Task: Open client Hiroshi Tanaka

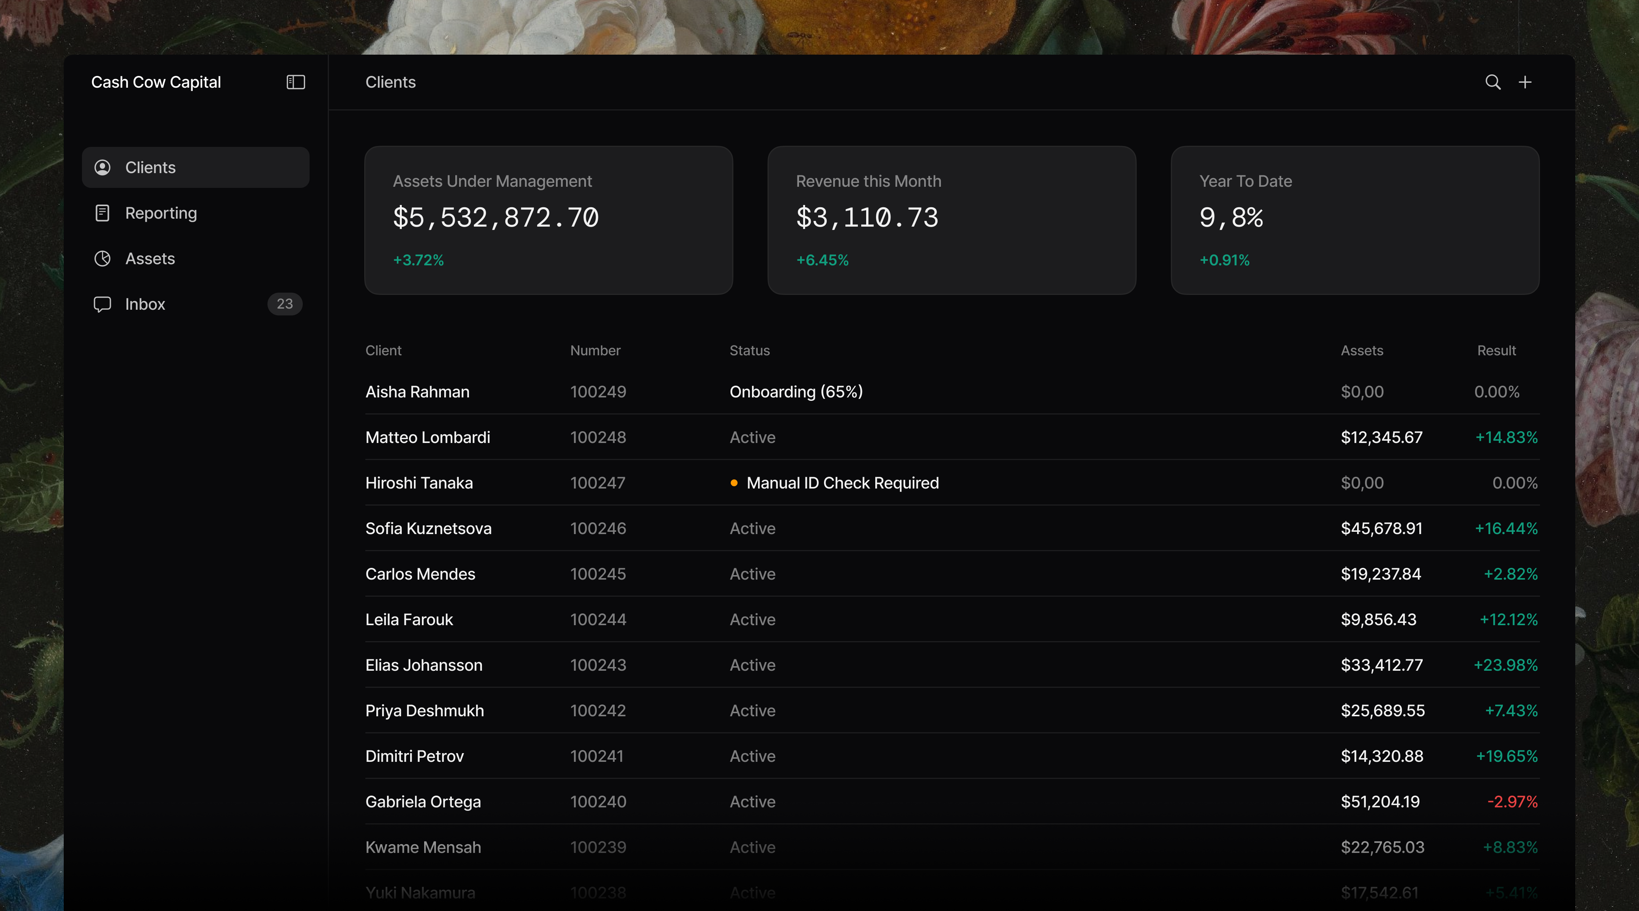Action: point(419,482)
